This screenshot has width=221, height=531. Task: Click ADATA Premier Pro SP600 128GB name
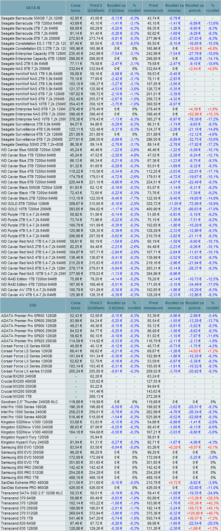point(29,316)
